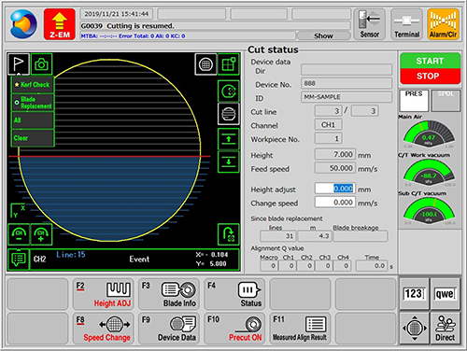Select the All option
The height and width of the screenshot is (351, 467).
click(33, 120)
